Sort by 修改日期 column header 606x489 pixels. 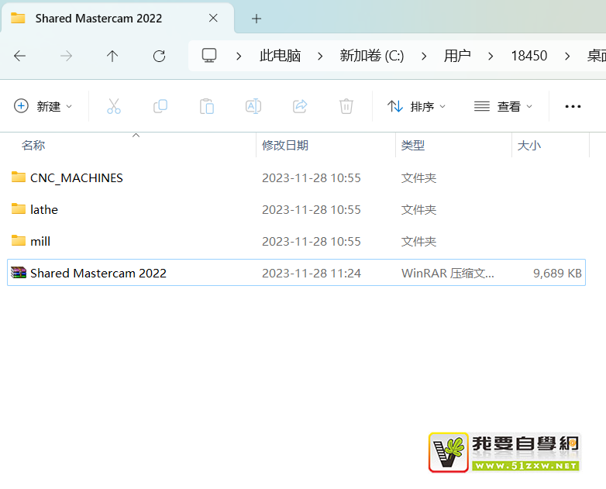(x=285, y=145)
